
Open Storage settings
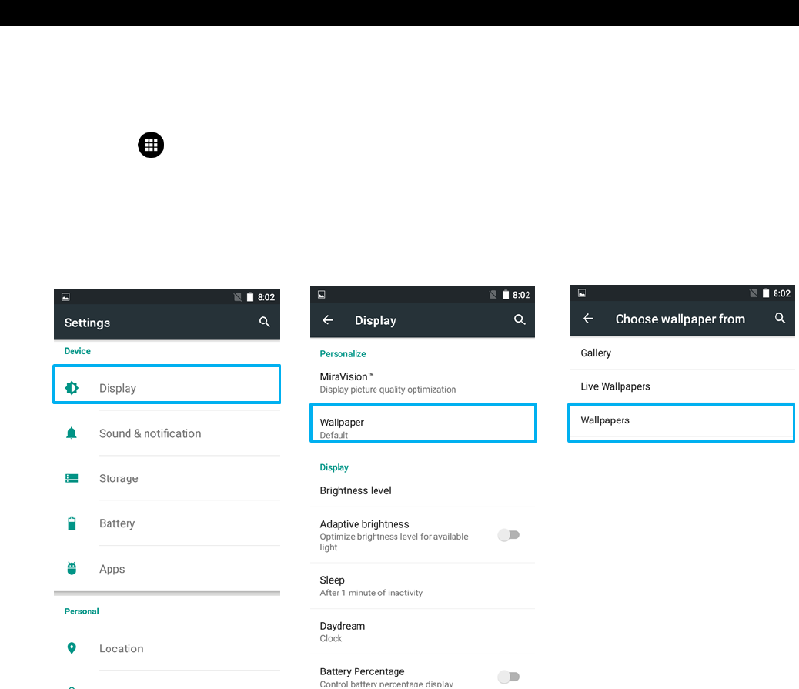coord(166,478)
